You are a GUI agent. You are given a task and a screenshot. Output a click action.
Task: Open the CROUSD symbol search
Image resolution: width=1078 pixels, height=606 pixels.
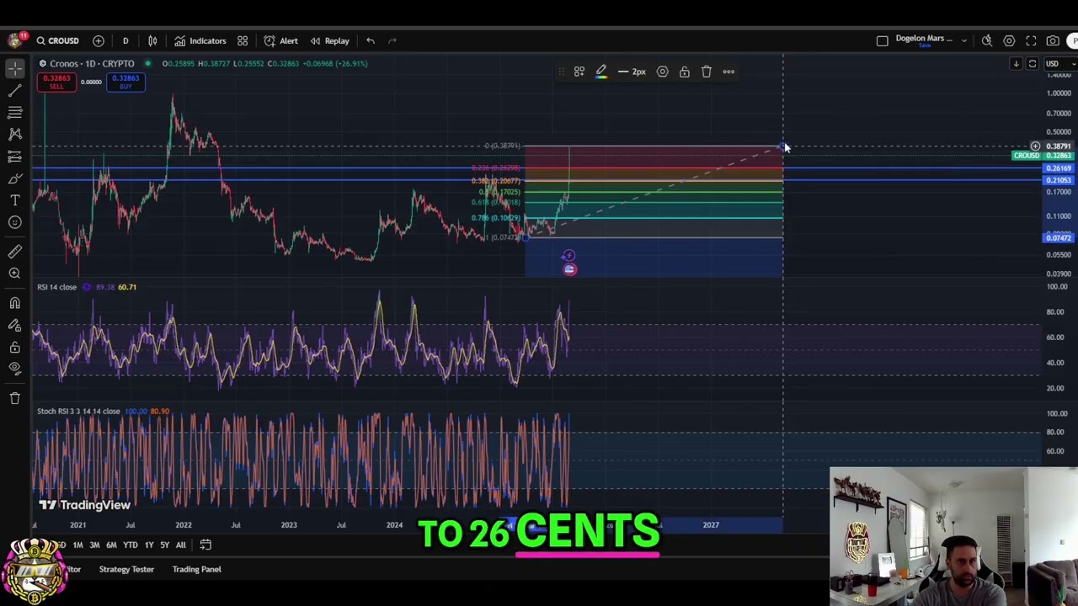tap(57, 40)
